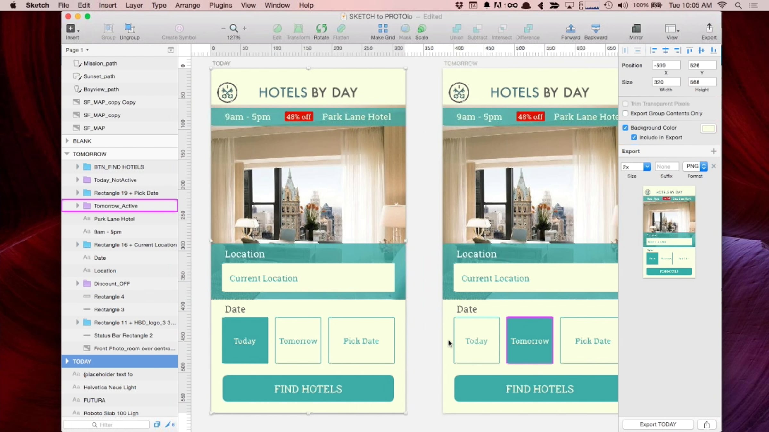Select the Rotate tool icon
769x432 pixels.
[321, 28]
